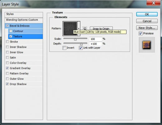Select the Bevel & Emboss style entry
162x125 pixels.
(x=24, y=26)
